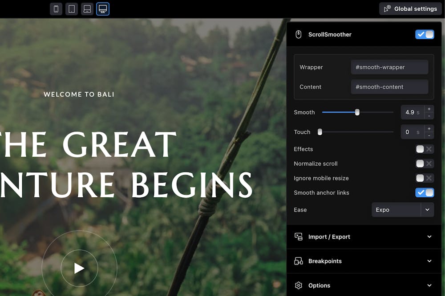
Task: Click the BEGINS heading text
Action: pos(192,185)
